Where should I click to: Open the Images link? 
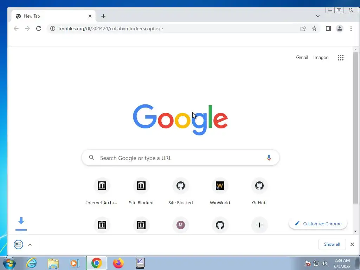tap(321, 57)
